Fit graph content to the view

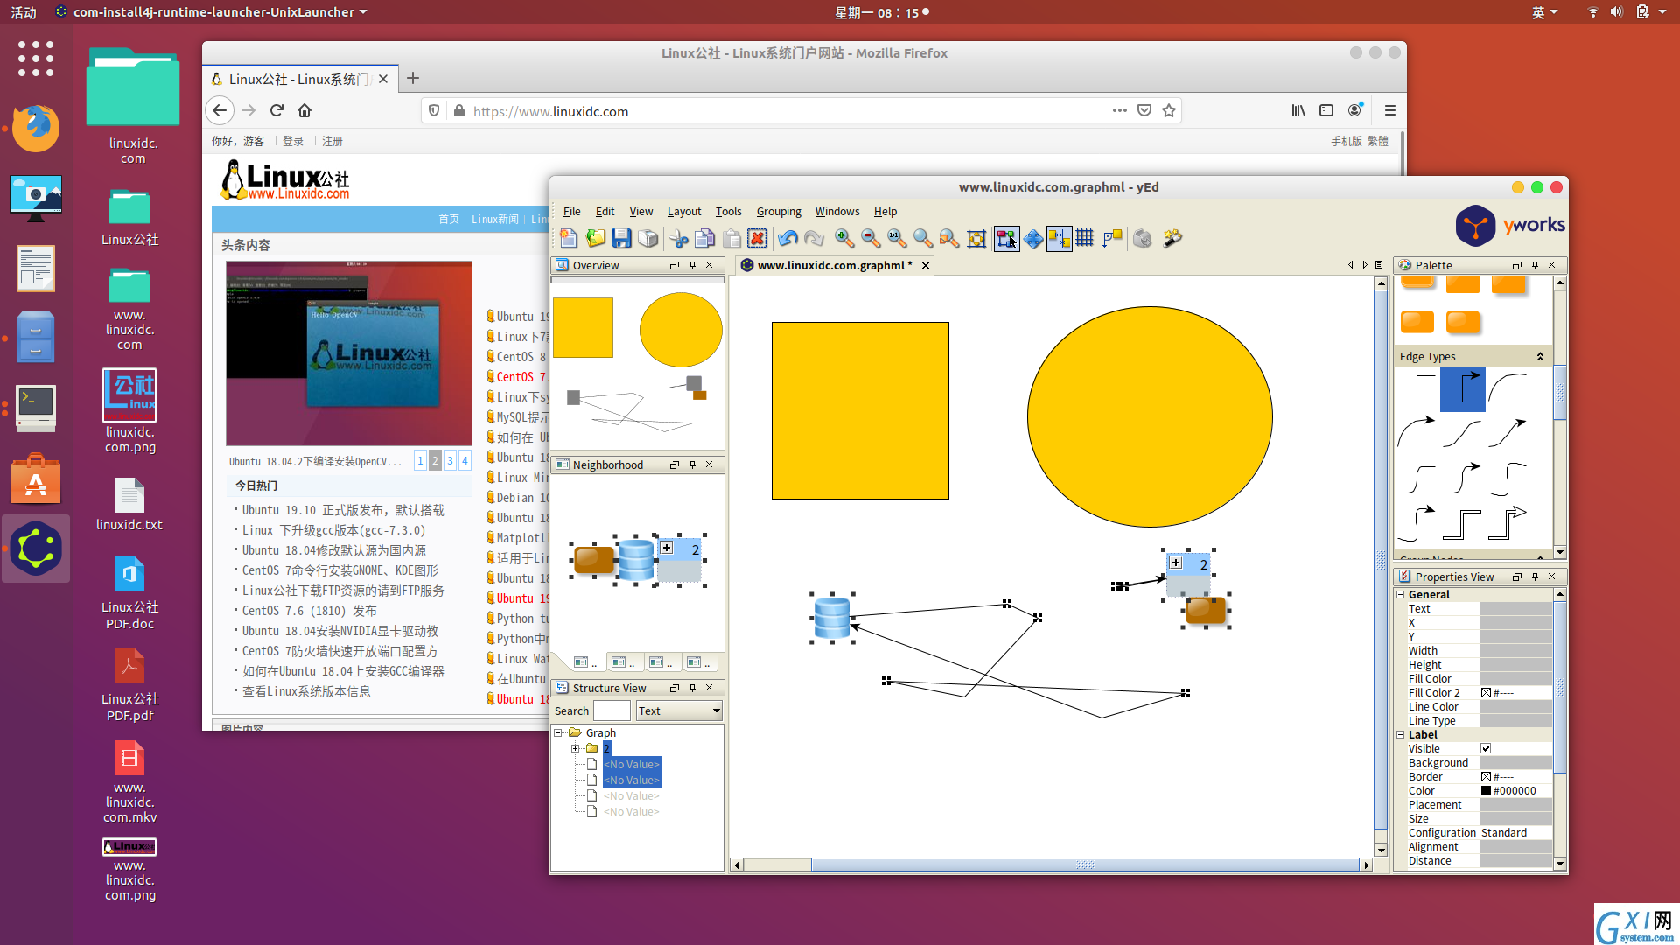pos(976,238)
